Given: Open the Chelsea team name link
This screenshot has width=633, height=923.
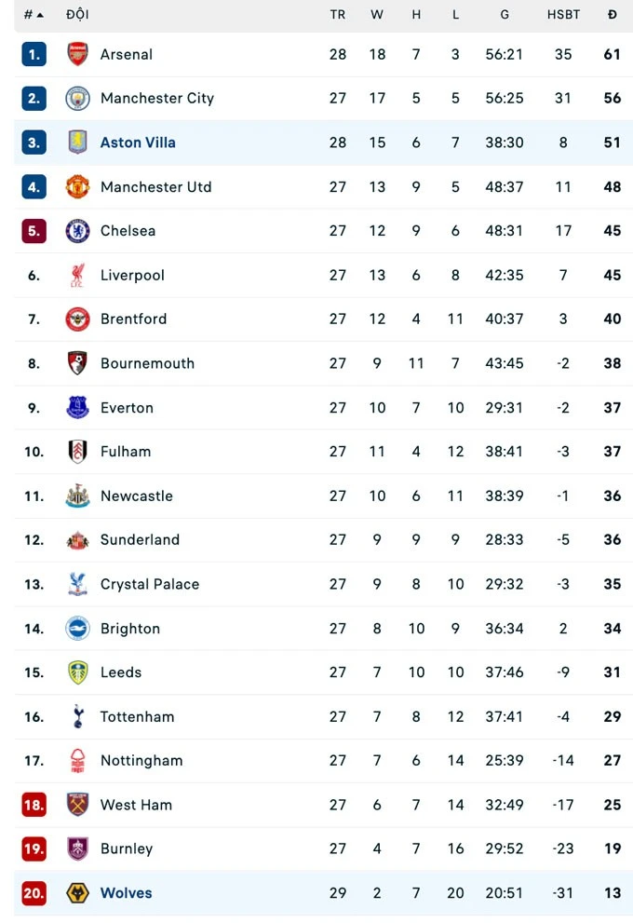Looking at the screenshot, I should tap(128, 231).
